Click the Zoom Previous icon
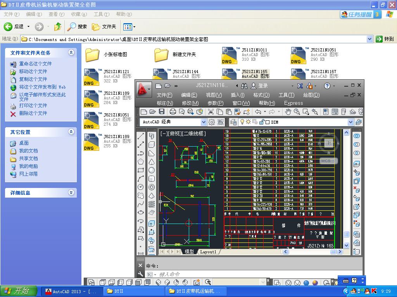Screen dimensions: 397x297 click(x=315, y=112)
